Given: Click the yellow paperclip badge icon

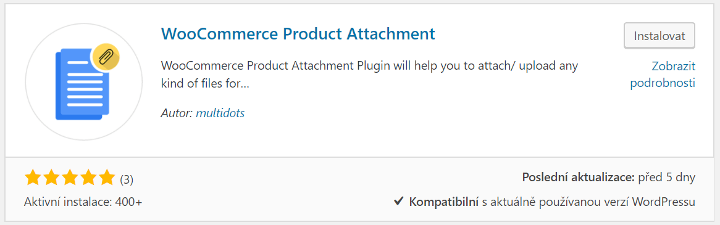Looking at the screenshot, I should pos(106,57).
